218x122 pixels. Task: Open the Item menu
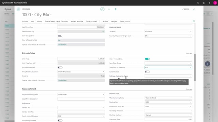32,21
